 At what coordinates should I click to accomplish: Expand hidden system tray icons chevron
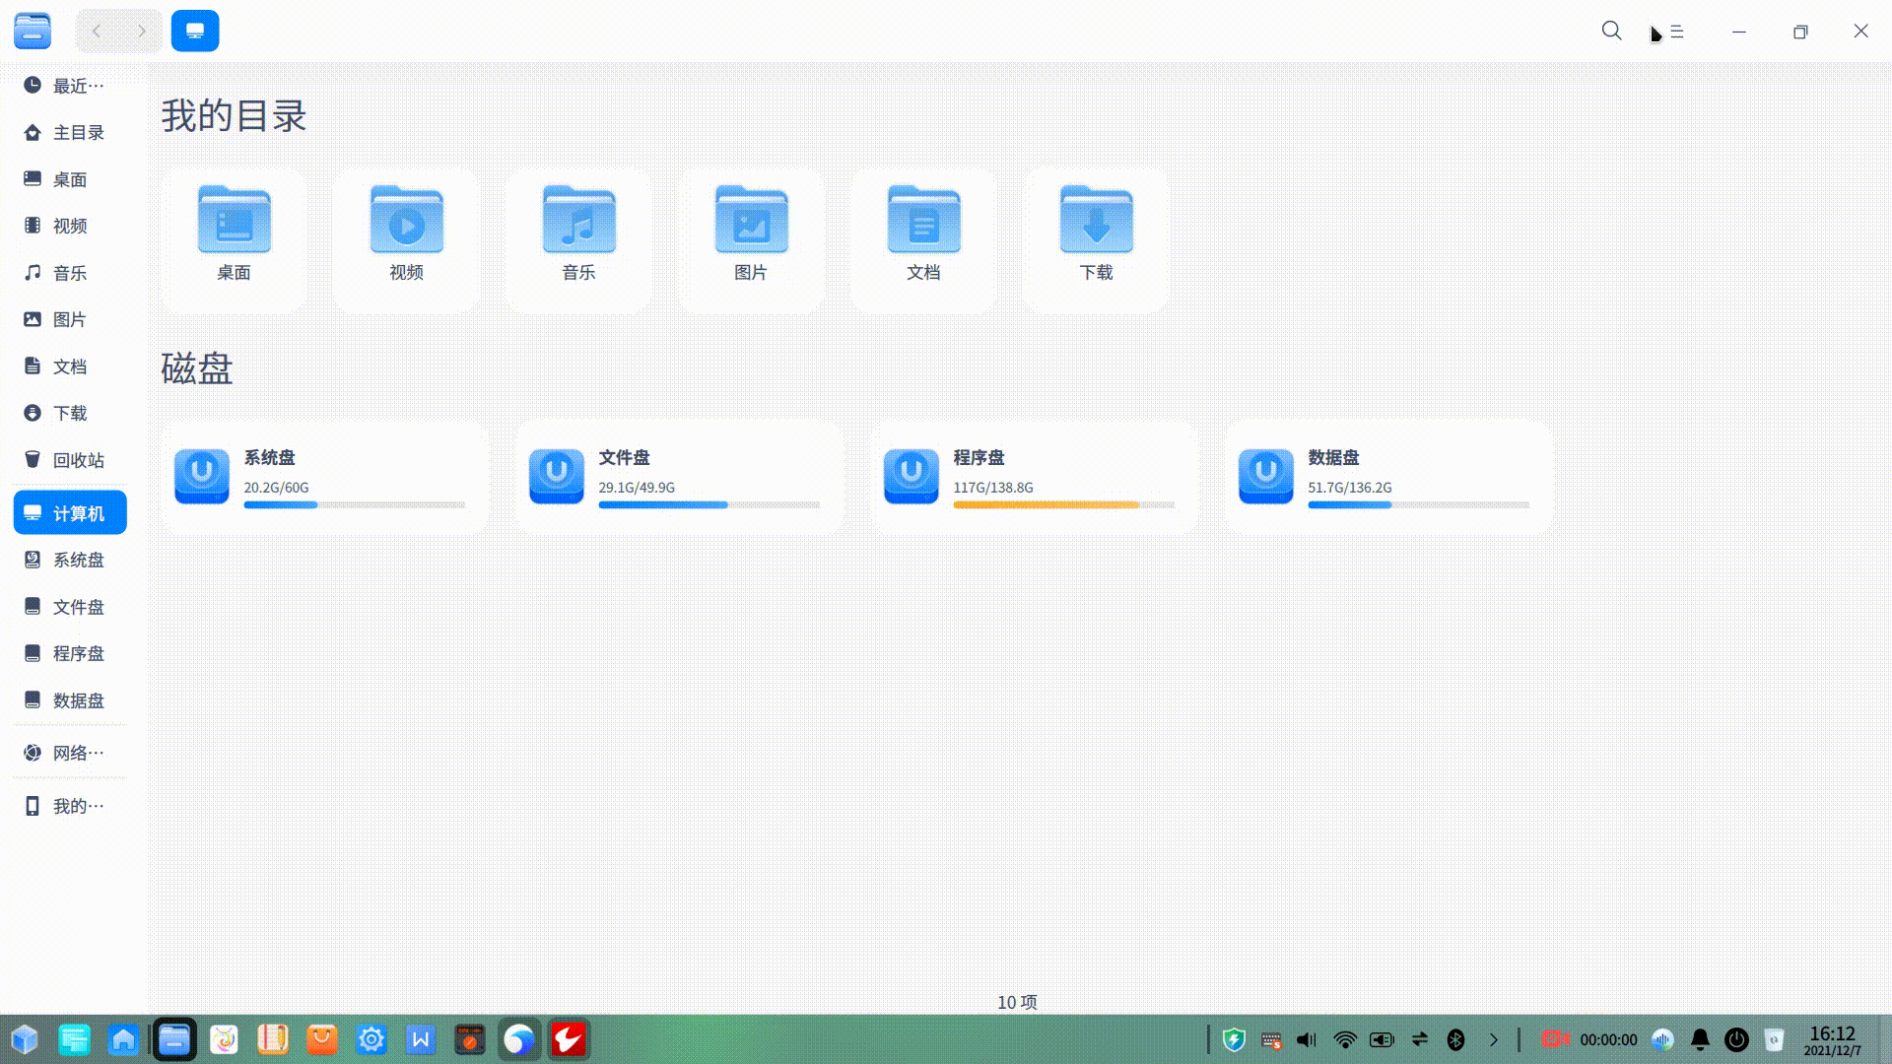(1494, 1039)
